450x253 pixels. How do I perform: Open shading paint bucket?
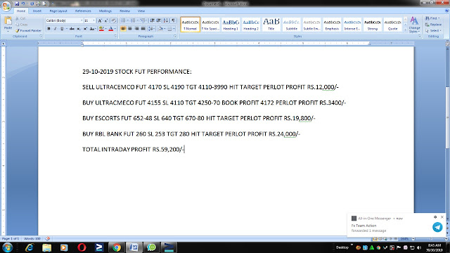click(160, 29)
